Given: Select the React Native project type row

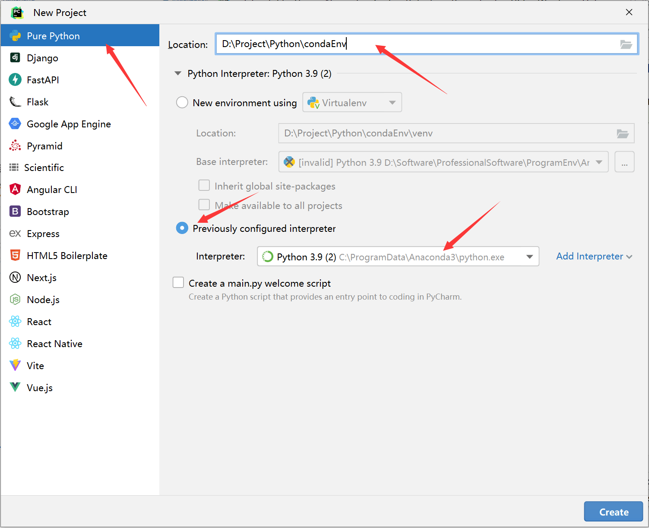Looking at the screenshot, I should [x=80, y=344].
